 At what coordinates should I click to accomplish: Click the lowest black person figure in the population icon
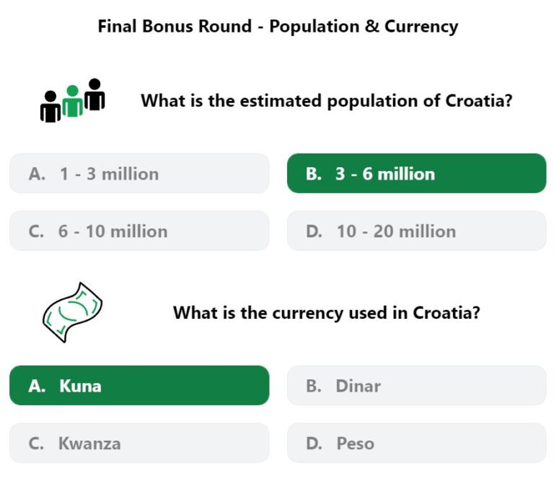tap(50, 107)
